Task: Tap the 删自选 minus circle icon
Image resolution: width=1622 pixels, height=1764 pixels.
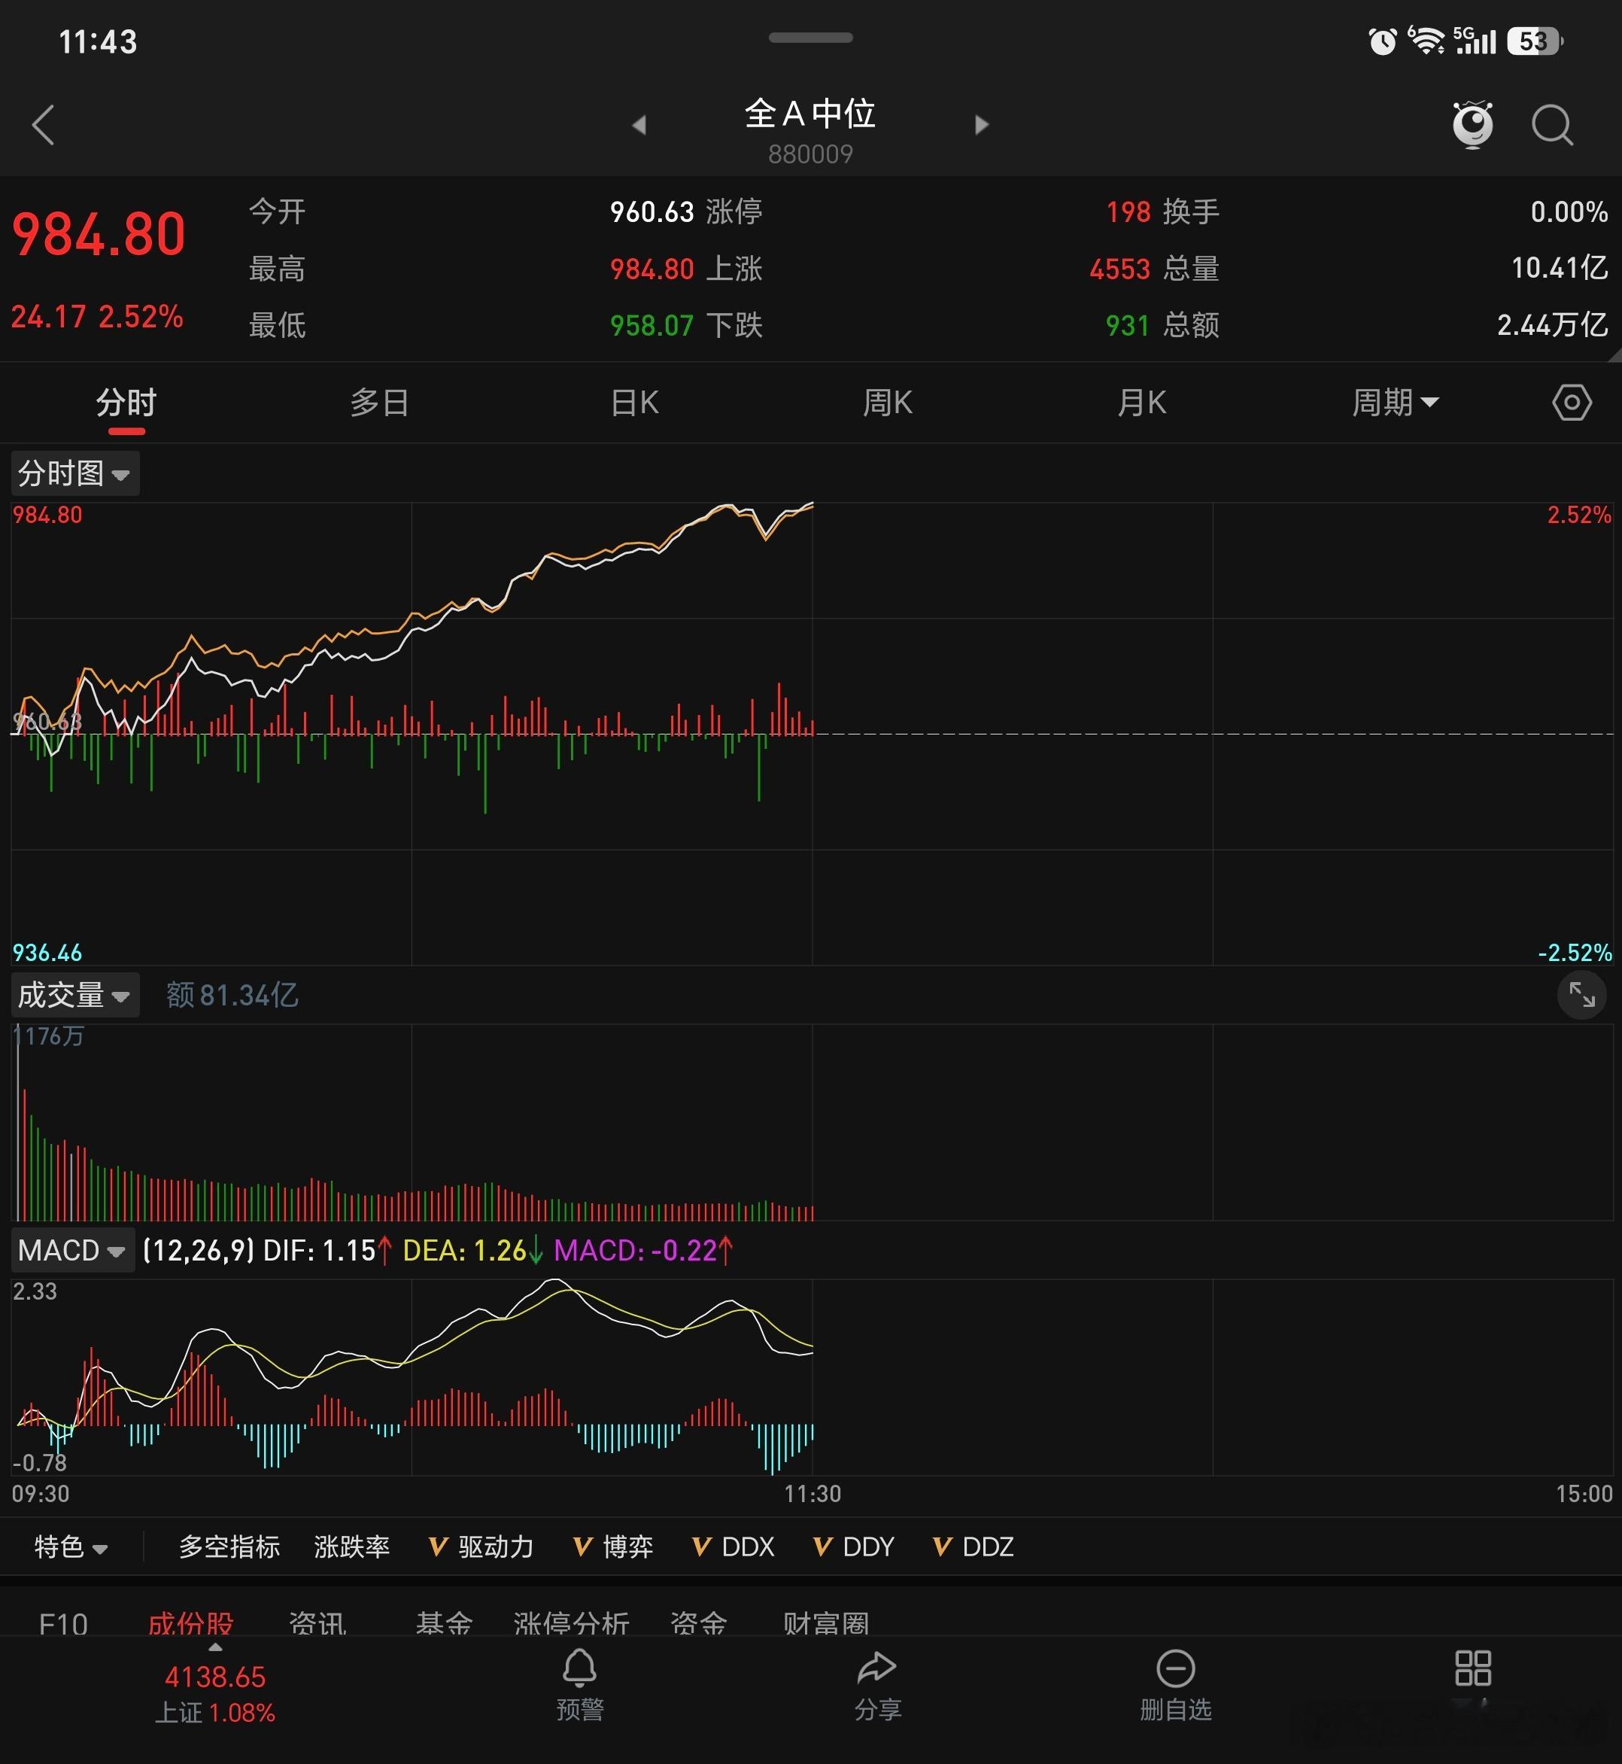Action: (x=1175, y=1668)
